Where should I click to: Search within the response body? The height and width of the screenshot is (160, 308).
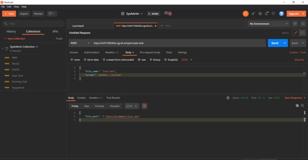tap(303, 106)
